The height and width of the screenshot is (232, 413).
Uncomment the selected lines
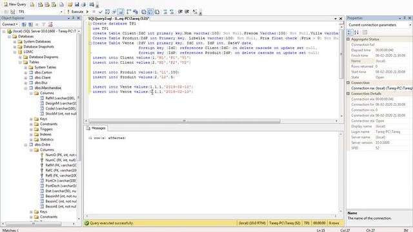172,12
